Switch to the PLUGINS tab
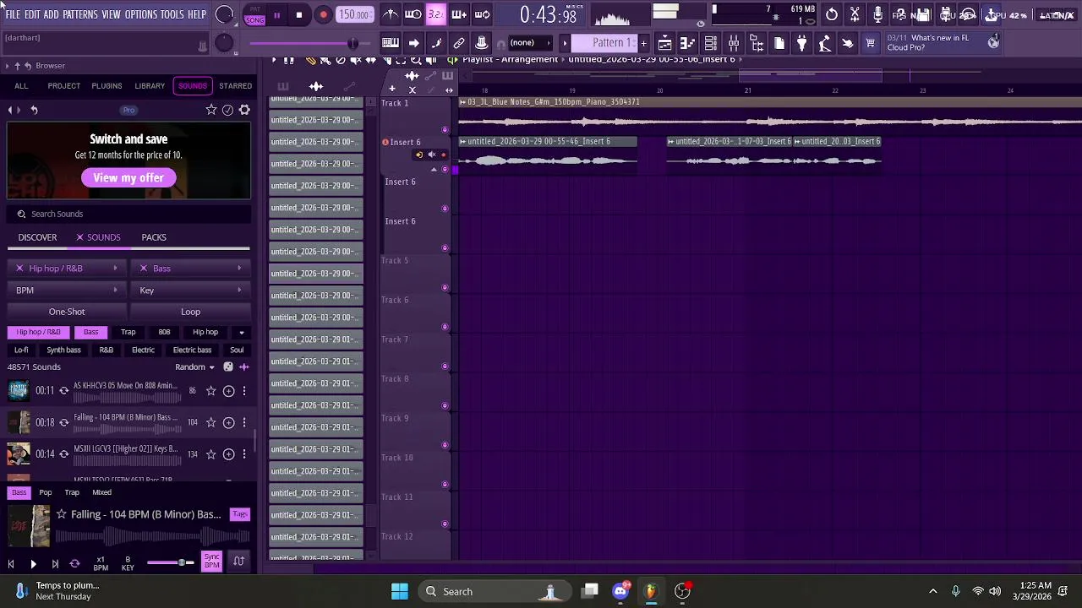 pos(107,86)
